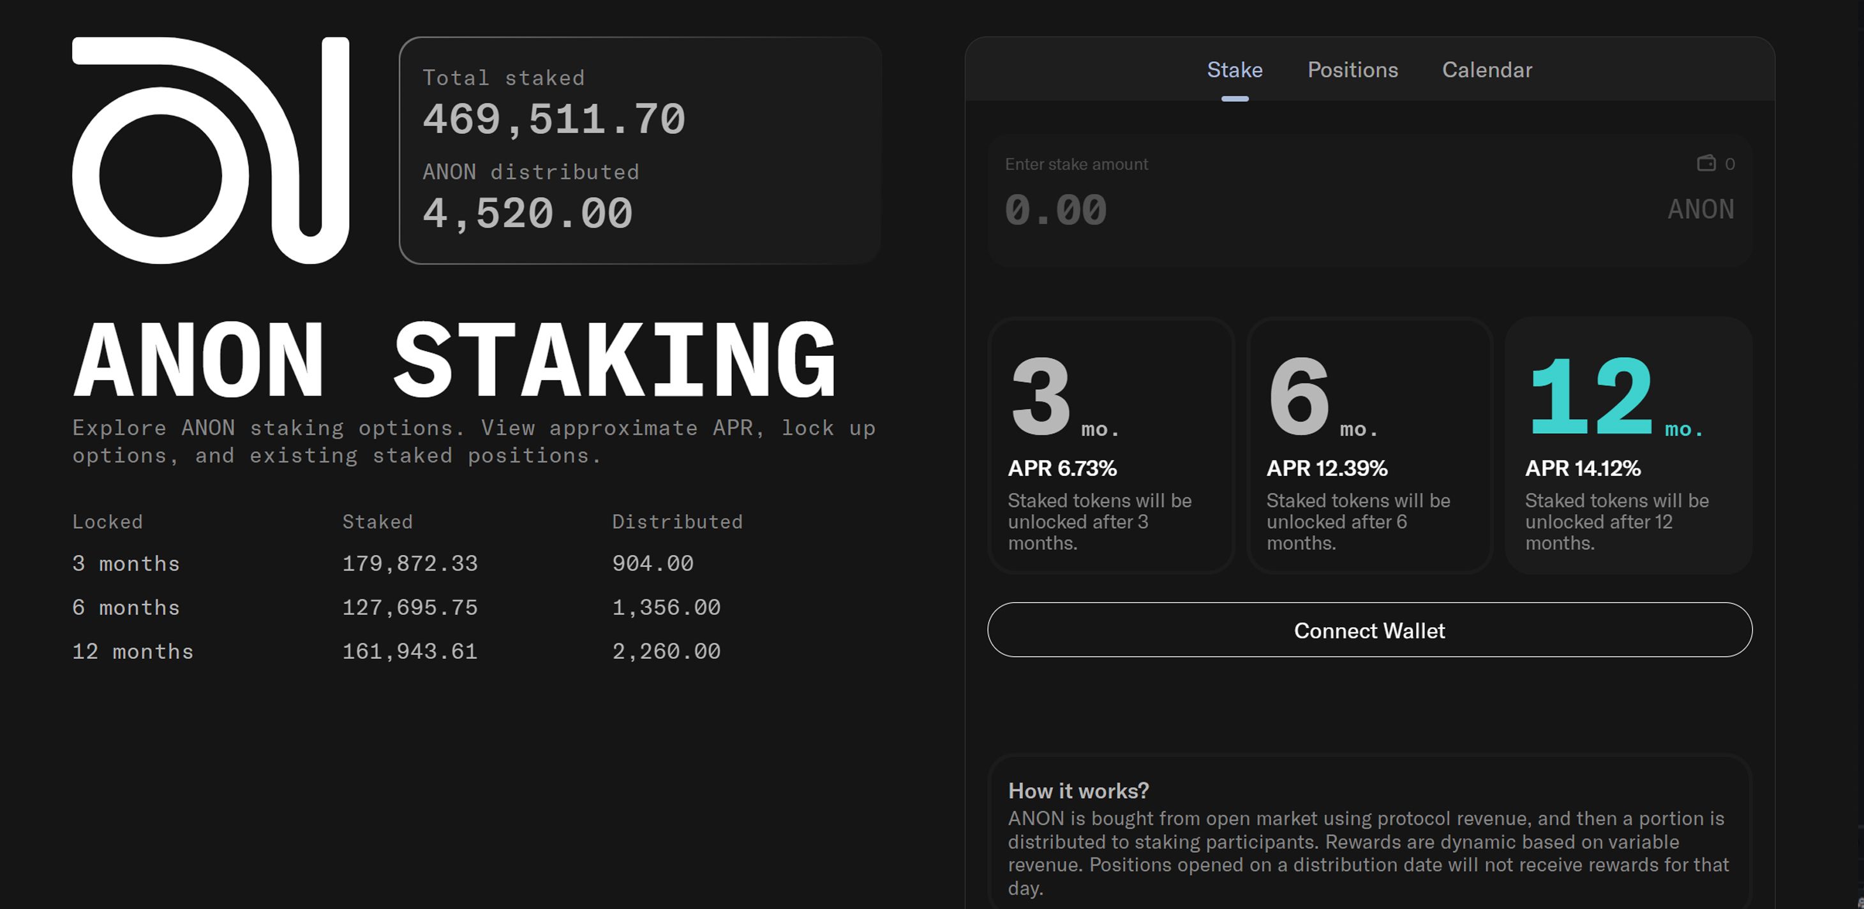Click the ANON distributed value 4,520.00

tap(528, 213)
